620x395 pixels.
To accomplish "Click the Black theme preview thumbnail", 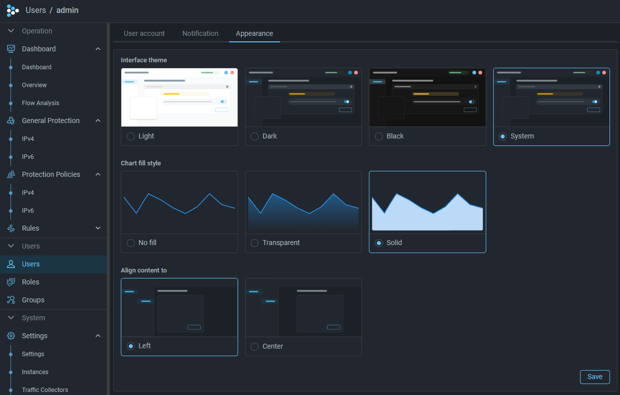I will (427, 98).
